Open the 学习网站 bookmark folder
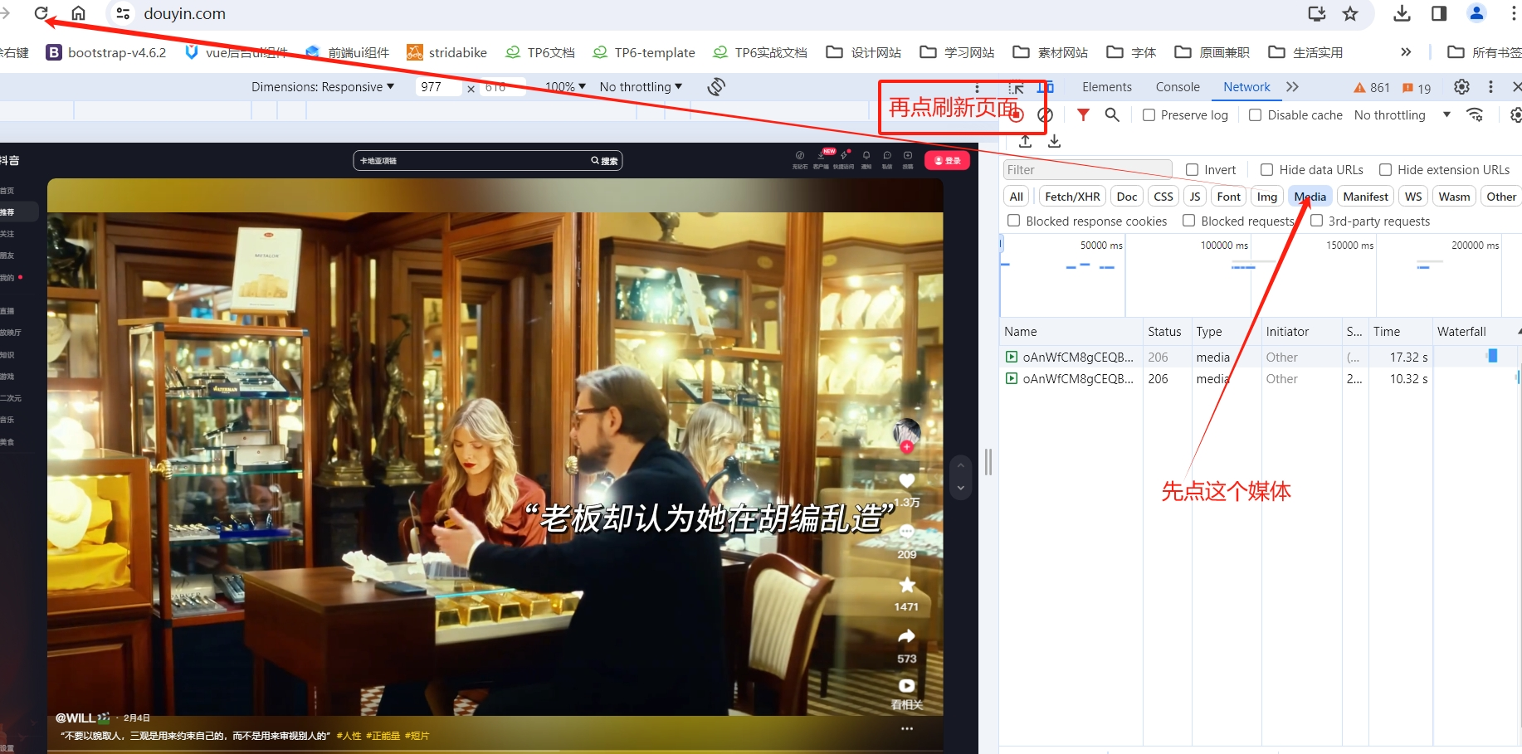1522x754 pixels. [957, 52]
